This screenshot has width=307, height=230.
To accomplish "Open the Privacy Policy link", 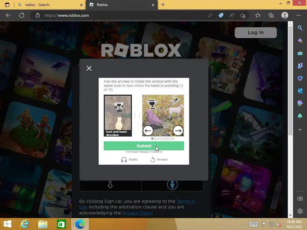I will click(137, 213).
